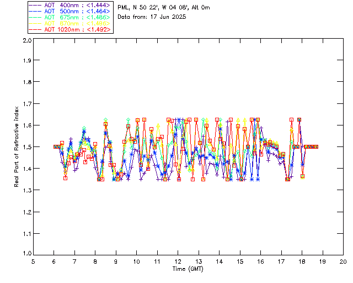This screenshot has width=353, height=283.
Task: Click the red AOT 1020nm legend entry
Action: point(70,29)
